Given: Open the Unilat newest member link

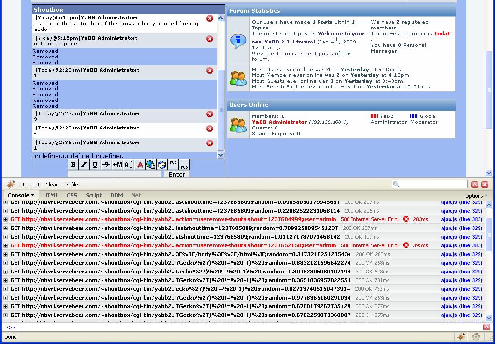Looking at the screenshot, I should click(x=442, y=34).
